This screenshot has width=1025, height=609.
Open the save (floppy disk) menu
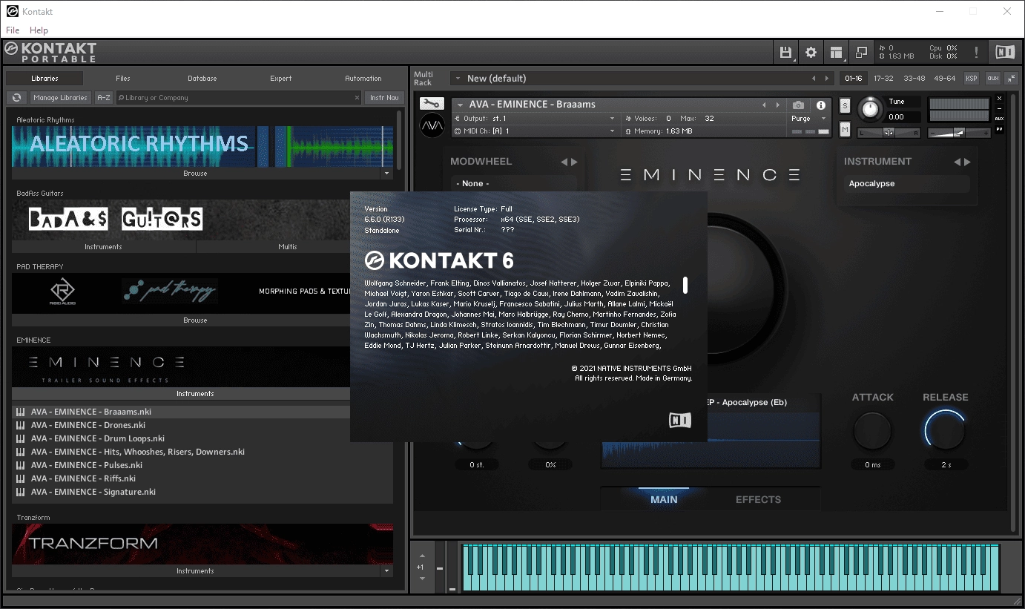[785, 52]
